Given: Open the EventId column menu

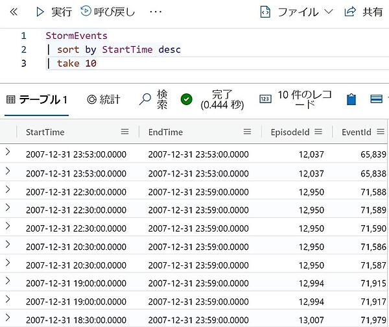Looking at the screenshot, I should [x=381, y=132].
